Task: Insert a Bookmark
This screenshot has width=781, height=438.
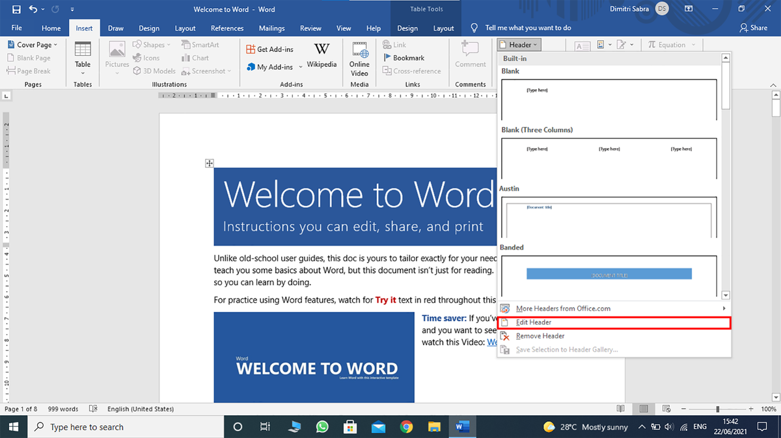Action: pyautogui.click(x=404, y=58)
